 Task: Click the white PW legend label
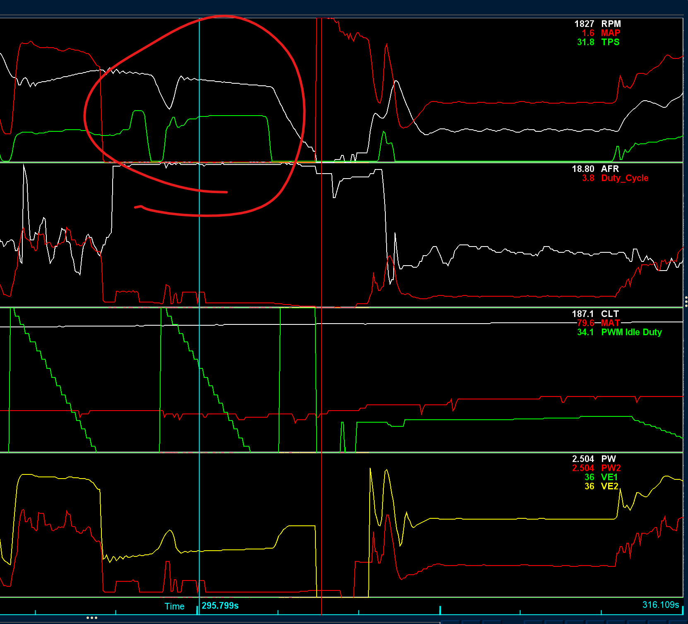pos(608,459)
